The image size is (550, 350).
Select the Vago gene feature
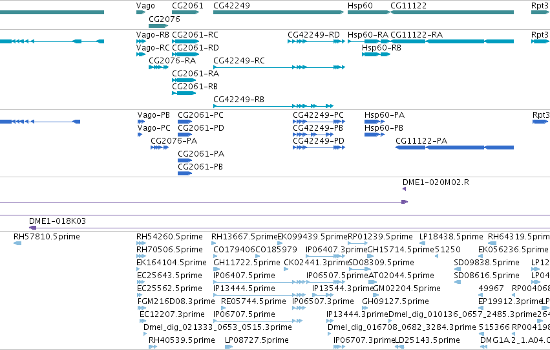tap(141, 12)
